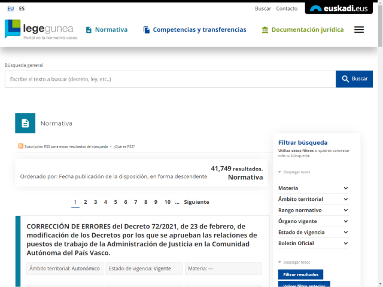Go to results page 1
This screenshot has width=383, height=287.
pos(75,202)
